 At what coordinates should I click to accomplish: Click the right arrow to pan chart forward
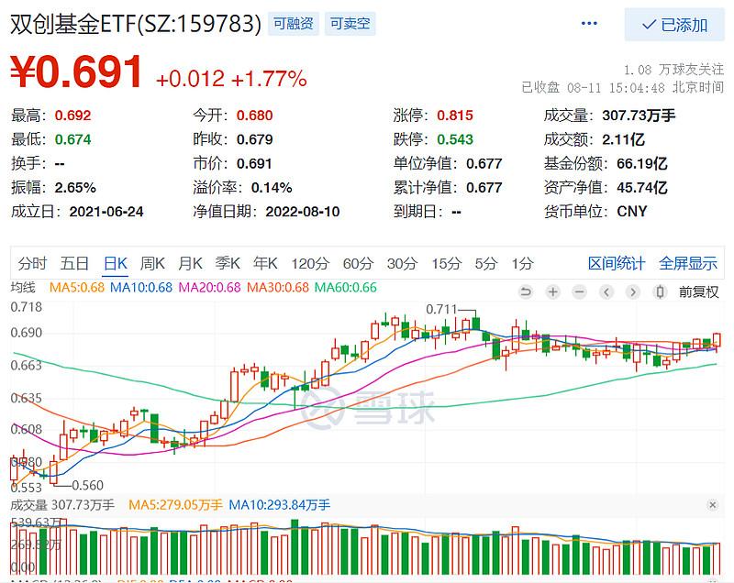point(632,291)
